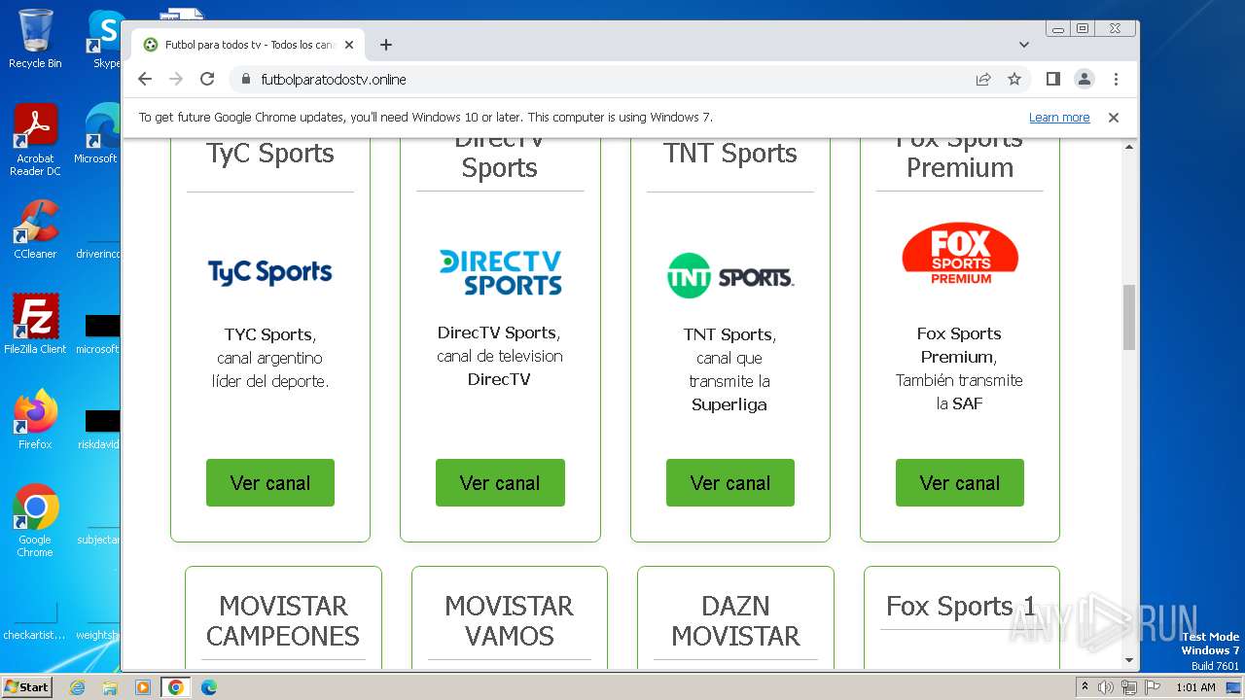Viewport: 1245px width, 700px height.
Task: Click the scrollbar up arrow
Action: 1129,147
